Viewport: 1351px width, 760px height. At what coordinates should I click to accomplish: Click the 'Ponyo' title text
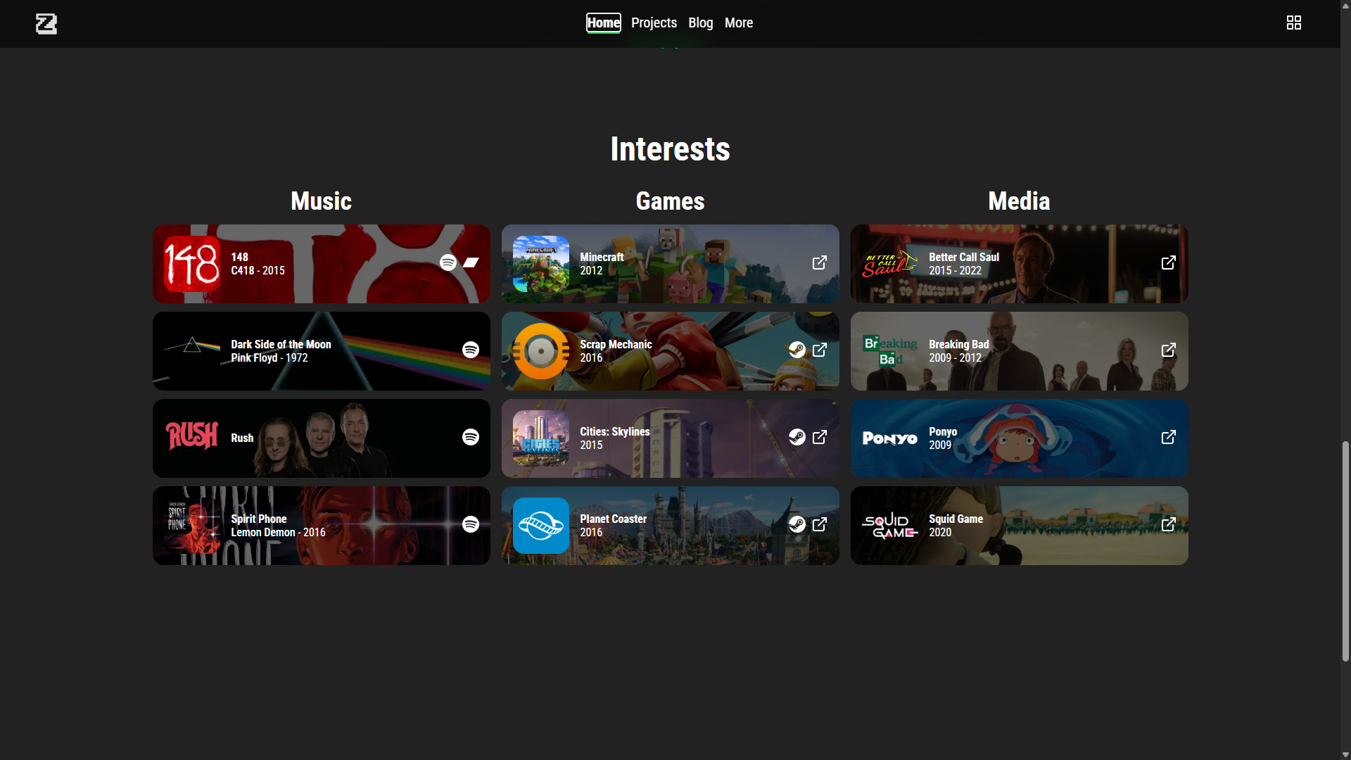tap(943, 431)
